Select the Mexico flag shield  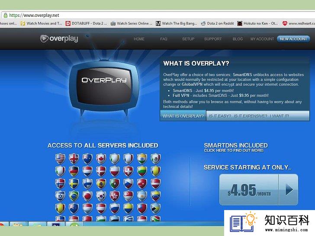tap(156, 159)
